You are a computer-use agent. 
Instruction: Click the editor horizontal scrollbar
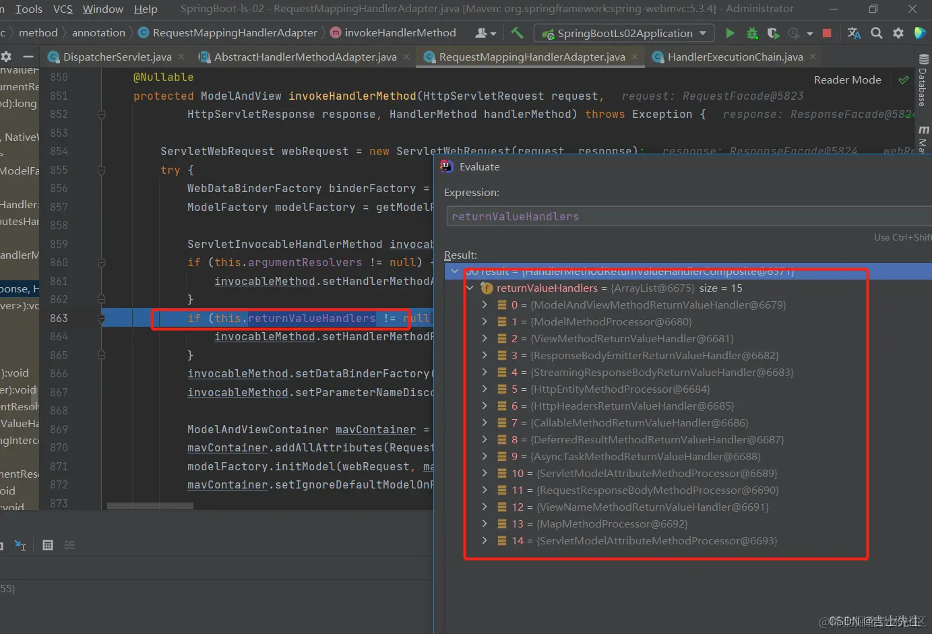pyautogui.click(x=150, y=505)
